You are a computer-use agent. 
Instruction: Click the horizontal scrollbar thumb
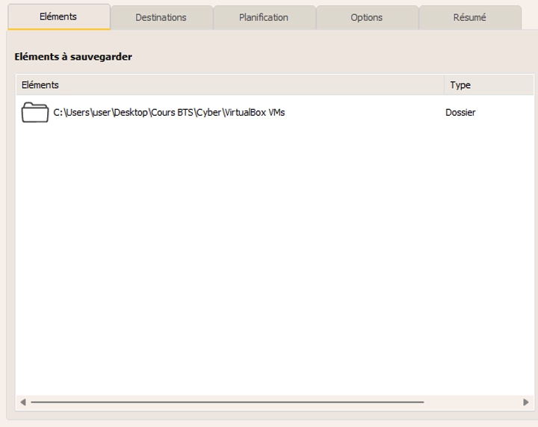click(x=227, y=402)
